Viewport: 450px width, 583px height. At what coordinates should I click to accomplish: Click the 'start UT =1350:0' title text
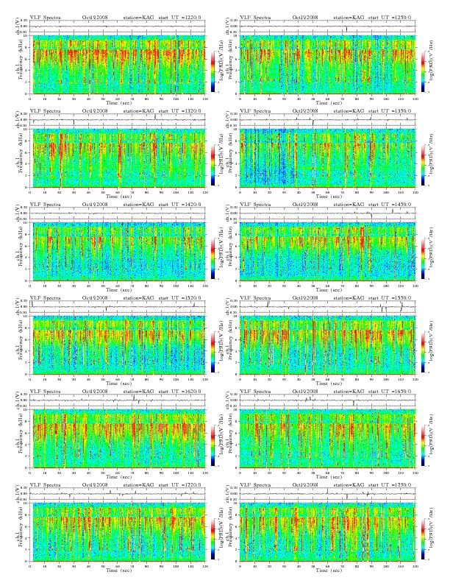pyautogui.click(x=390, y=111)
